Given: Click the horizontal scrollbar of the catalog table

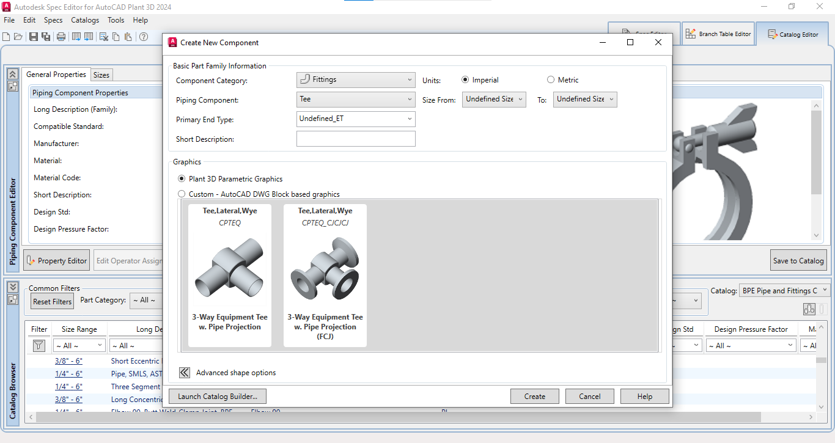Looking at the screenshot, I should (x=399, y=417).
